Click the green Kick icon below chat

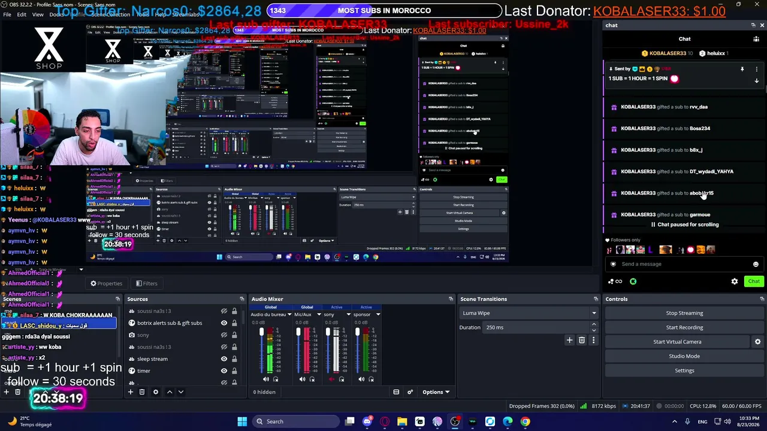click(x=633, y=281)
